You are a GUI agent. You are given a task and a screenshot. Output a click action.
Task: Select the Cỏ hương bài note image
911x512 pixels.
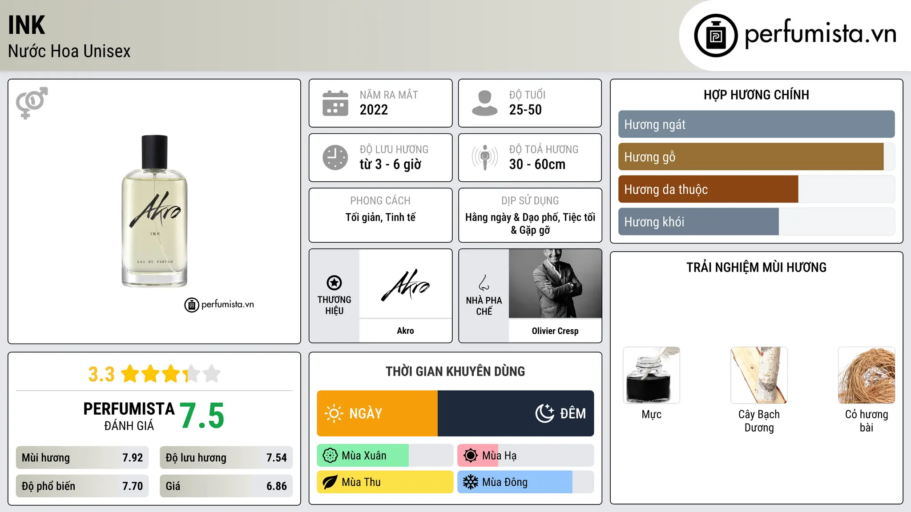[867, 375]
